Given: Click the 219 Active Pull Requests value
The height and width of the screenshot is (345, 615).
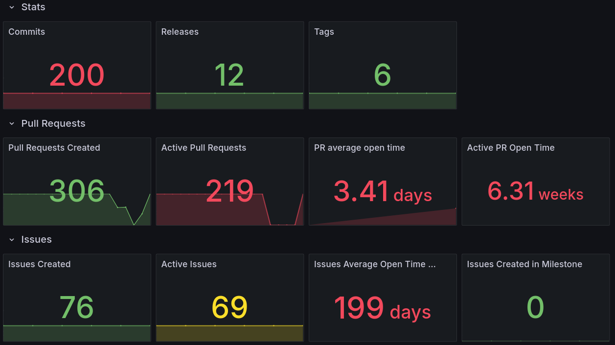Looking at the screenshot, I should tap(229, 191).
